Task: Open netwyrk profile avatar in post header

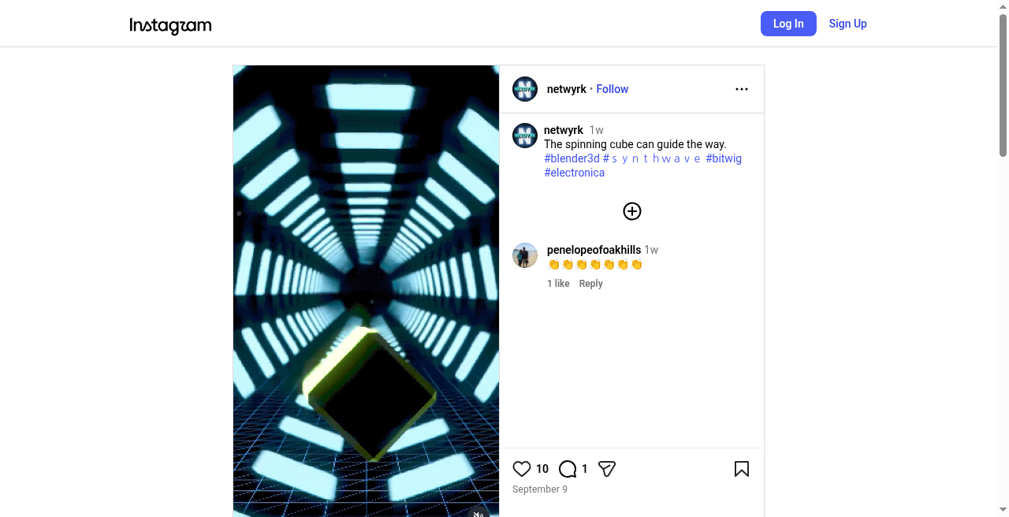Action: click(525, 89)
